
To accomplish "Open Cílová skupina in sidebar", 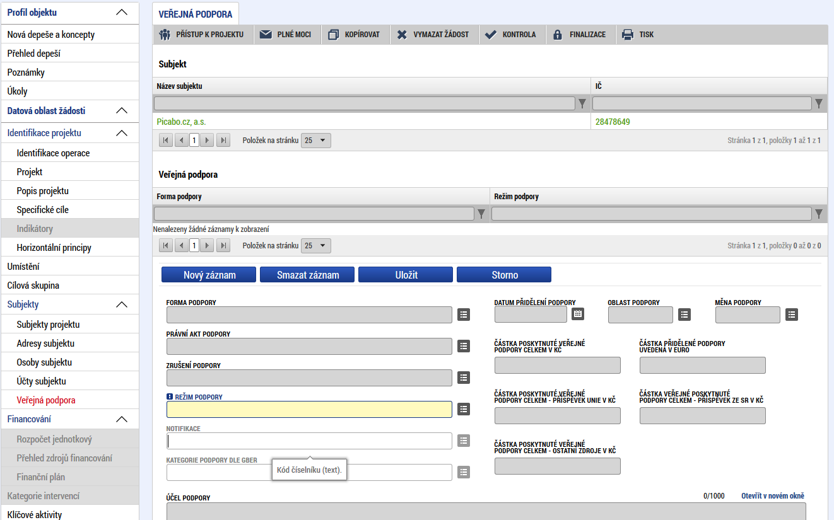I will click(x=69, y=286).
